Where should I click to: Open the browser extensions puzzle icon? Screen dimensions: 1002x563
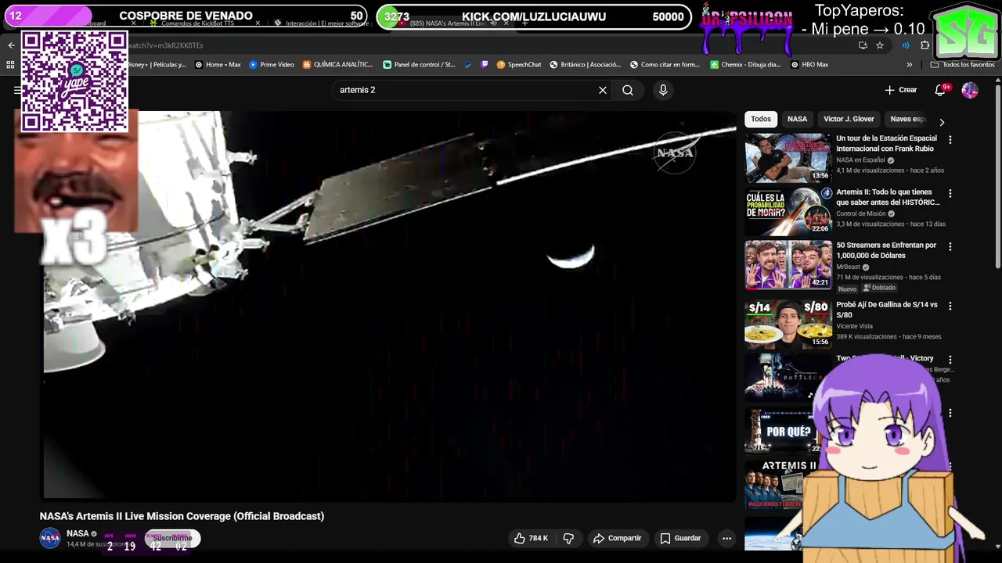925,45
